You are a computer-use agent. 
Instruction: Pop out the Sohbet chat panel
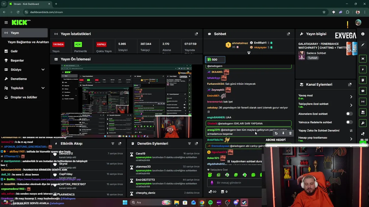point(288,34)
